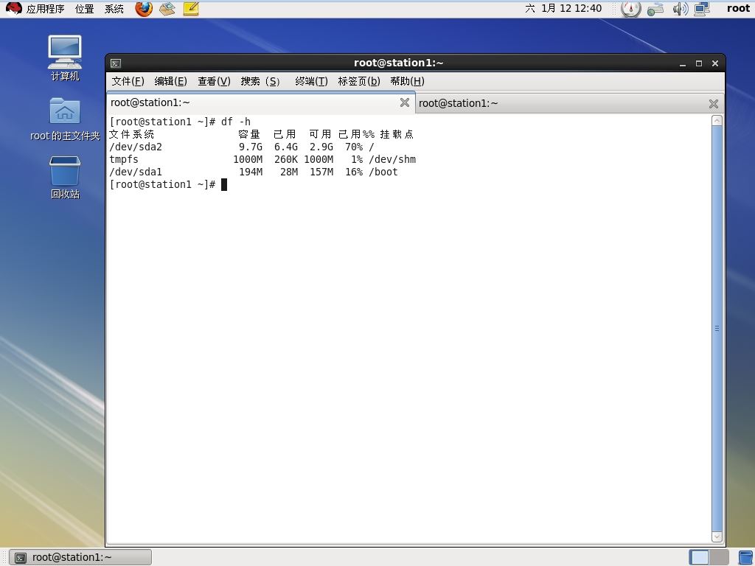The width and height of the screenshot is (755, 566).
Task: Open the 终端(T) menu
Action: [x=312, y=81]
